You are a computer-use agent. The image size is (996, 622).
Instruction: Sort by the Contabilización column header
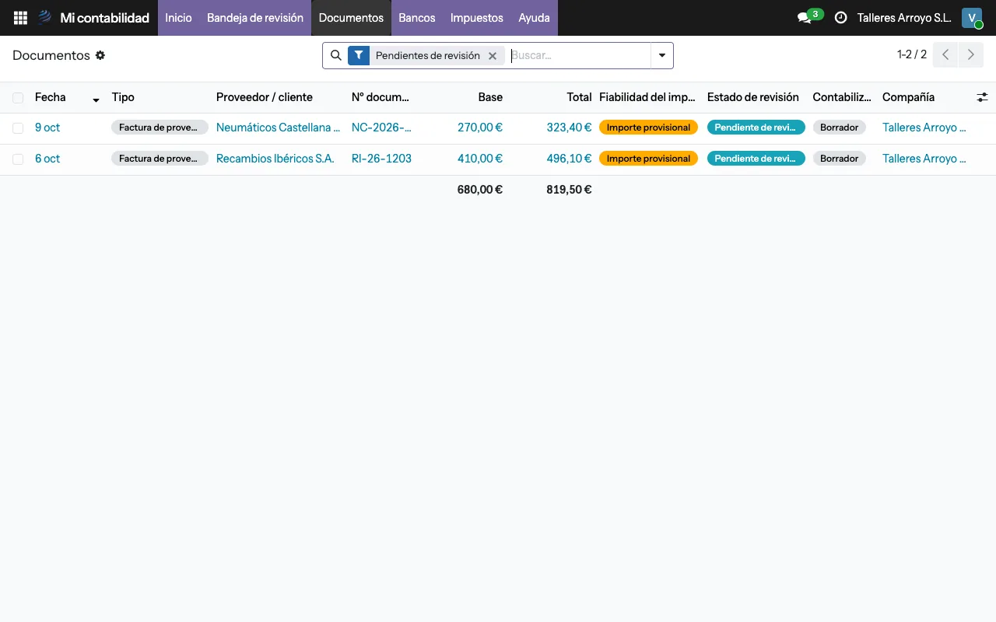pos(842,97)
